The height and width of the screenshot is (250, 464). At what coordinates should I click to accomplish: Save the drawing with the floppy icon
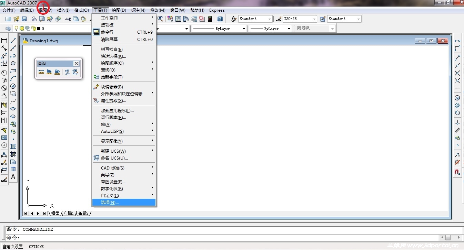(x=24, y=19)
